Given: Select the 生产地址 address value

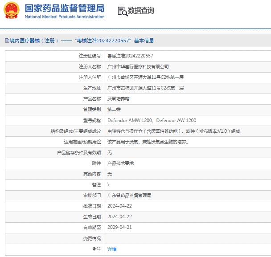Looking at the screenshot, I should tap(145, 88).
